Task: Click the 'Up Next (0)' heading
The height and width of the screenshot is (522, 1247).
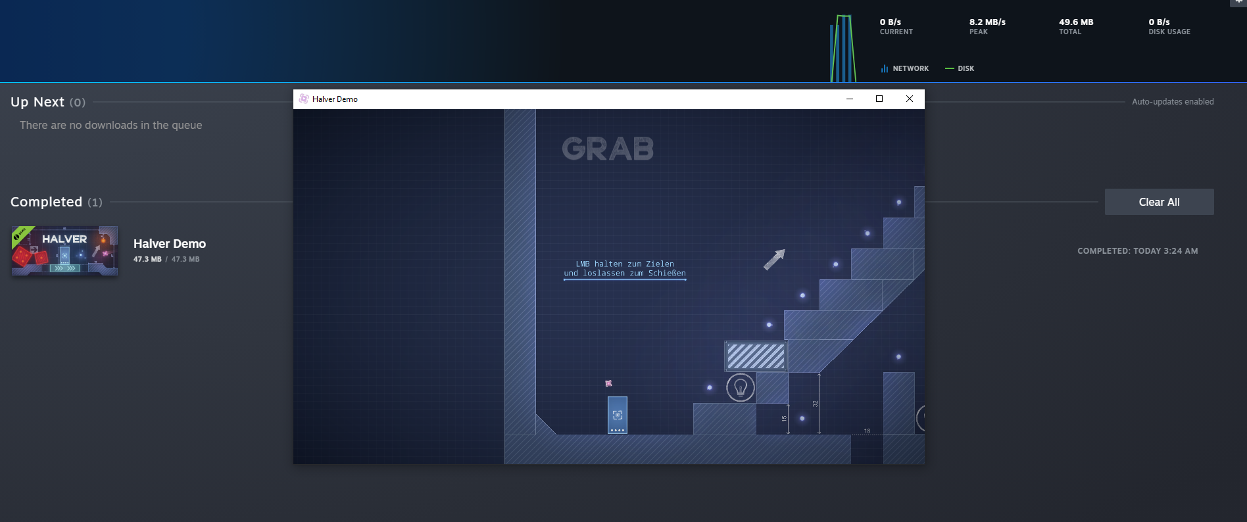Action: point(48,102)
